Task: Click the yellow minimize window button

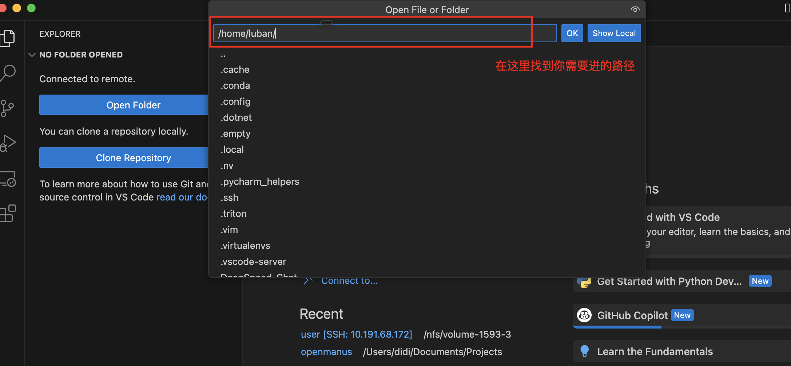Action: click(x=17, y=8)
